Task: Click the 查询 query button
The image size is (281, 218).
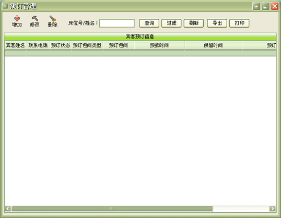Action: click(x=149, y=23)
